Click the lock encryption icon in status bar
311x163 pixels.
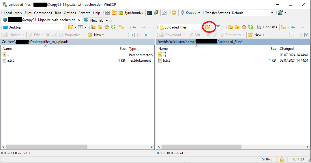click(x=282, y=160)
